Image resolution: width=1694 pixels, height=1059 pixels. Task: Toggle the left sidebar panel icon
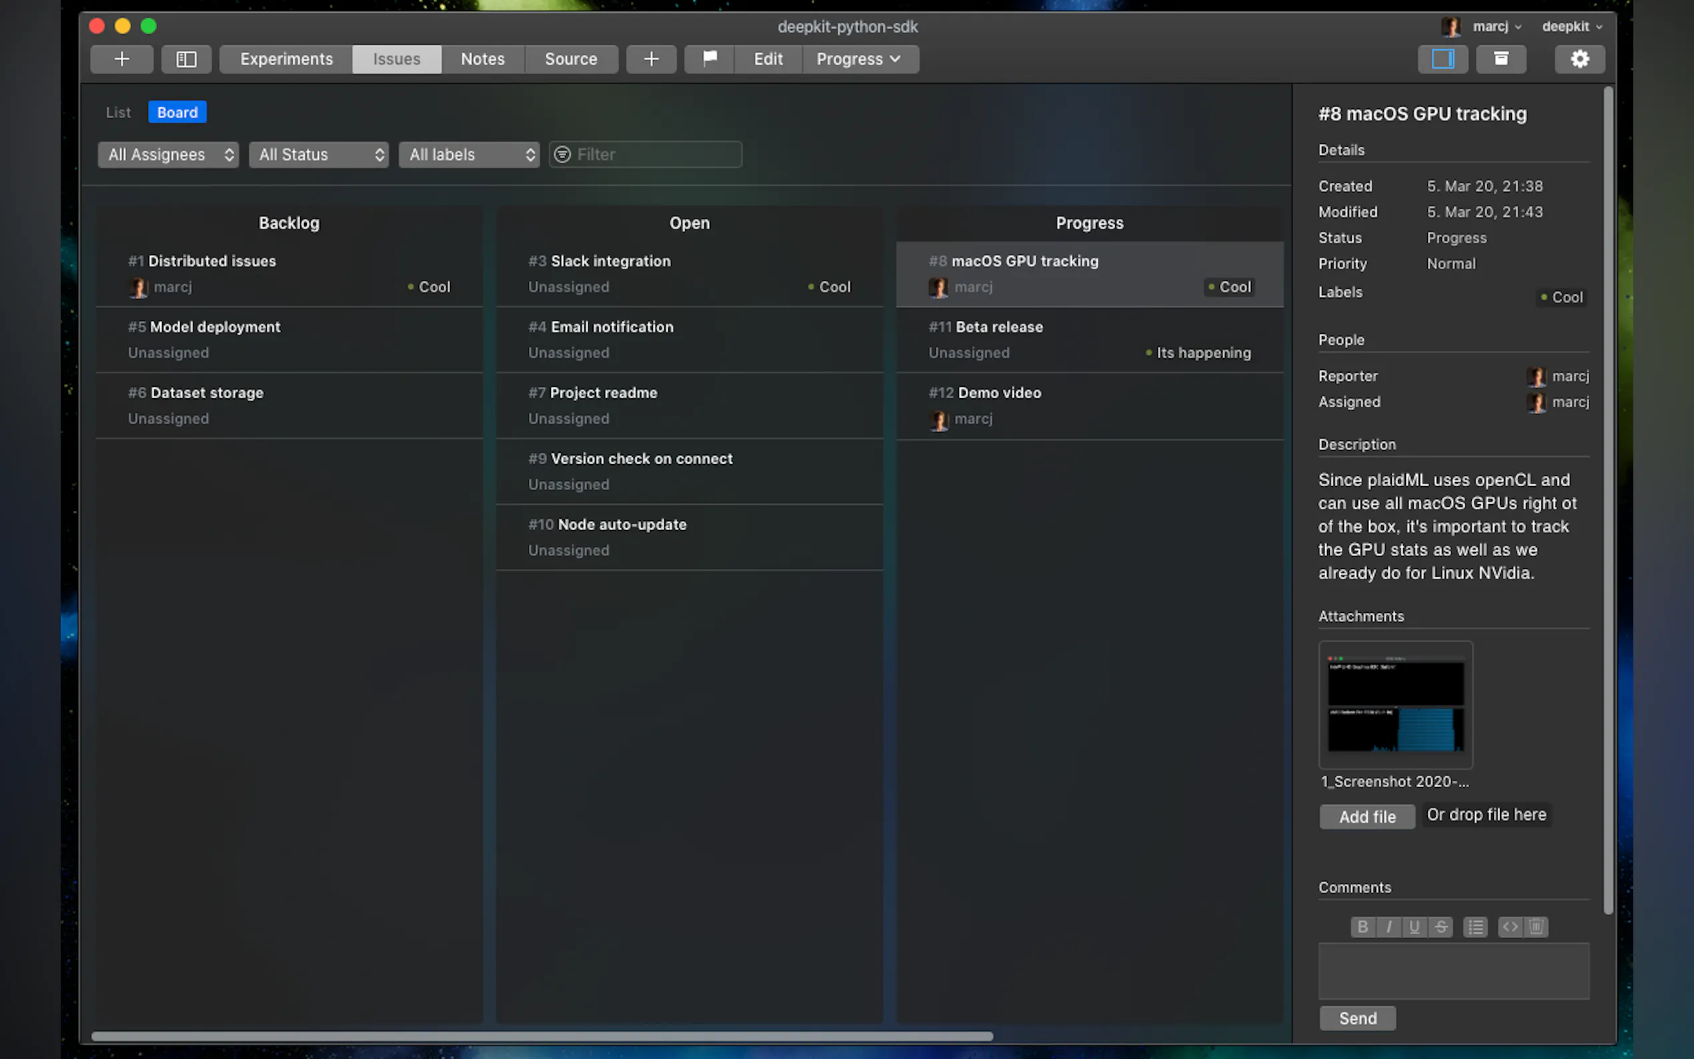[x=186, y=59]
